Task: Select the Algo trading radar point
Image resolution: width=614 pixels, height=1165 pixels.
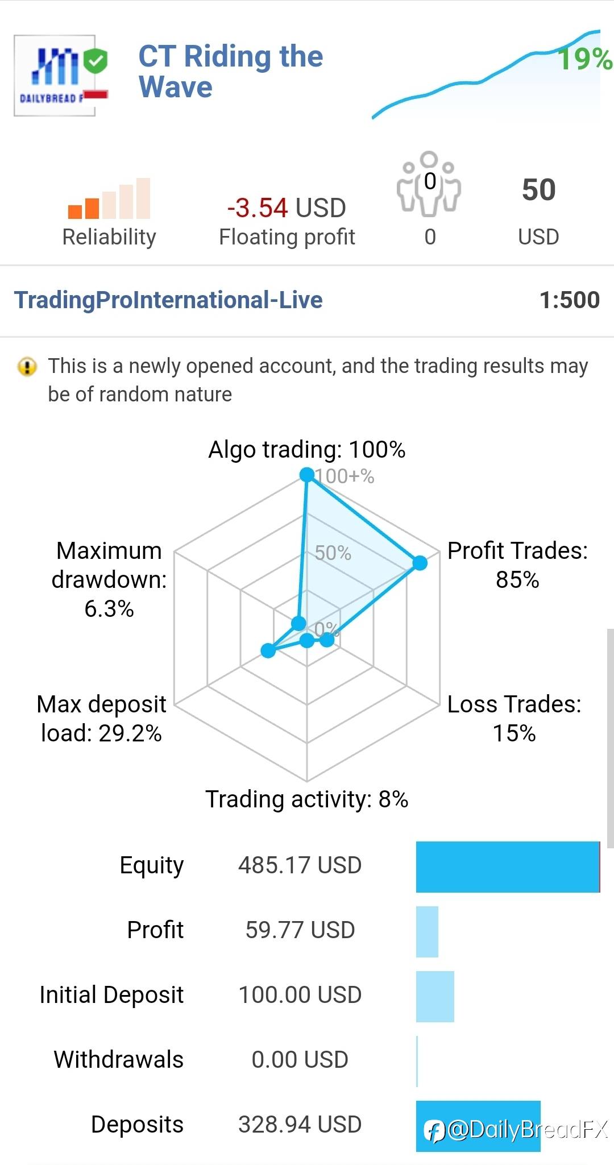Action: (307, 474)
